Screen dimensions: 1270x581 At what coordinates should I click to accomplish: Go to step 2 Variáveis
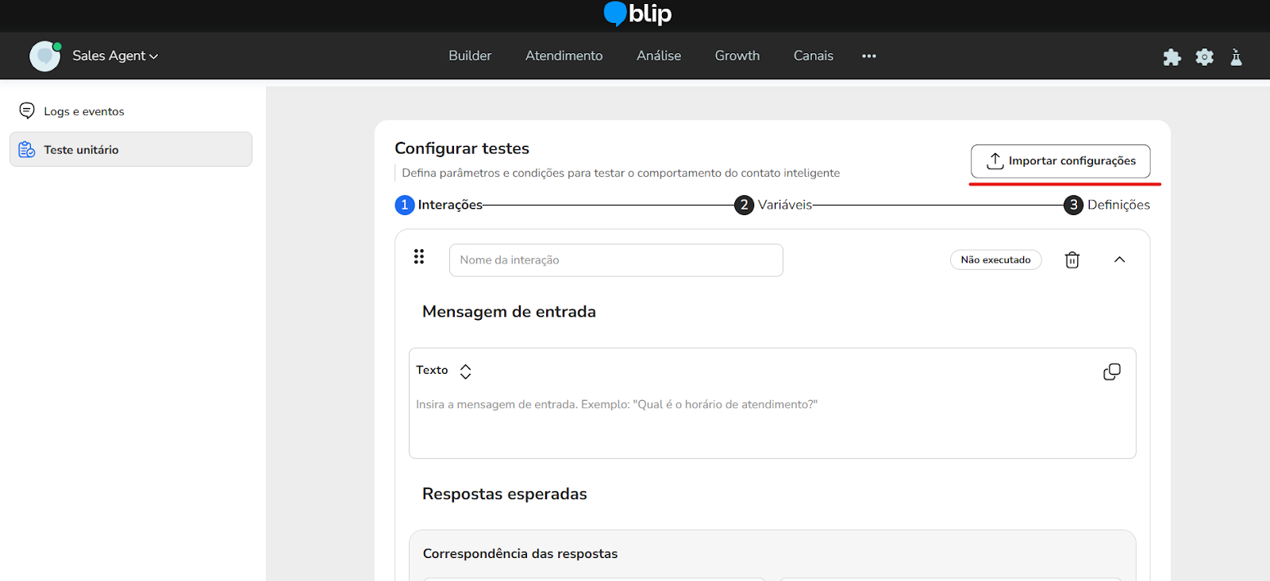(774, 205)
